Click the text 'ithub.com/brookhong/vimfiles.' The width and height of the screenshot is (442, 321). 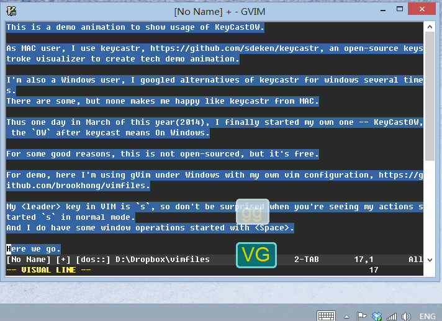tap(78, 186)
